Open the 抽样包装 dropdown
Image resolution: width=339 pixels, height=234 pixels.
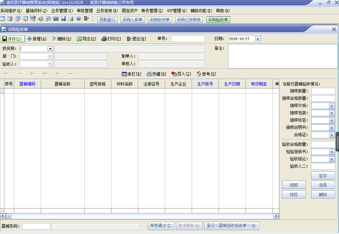(332, 113)
